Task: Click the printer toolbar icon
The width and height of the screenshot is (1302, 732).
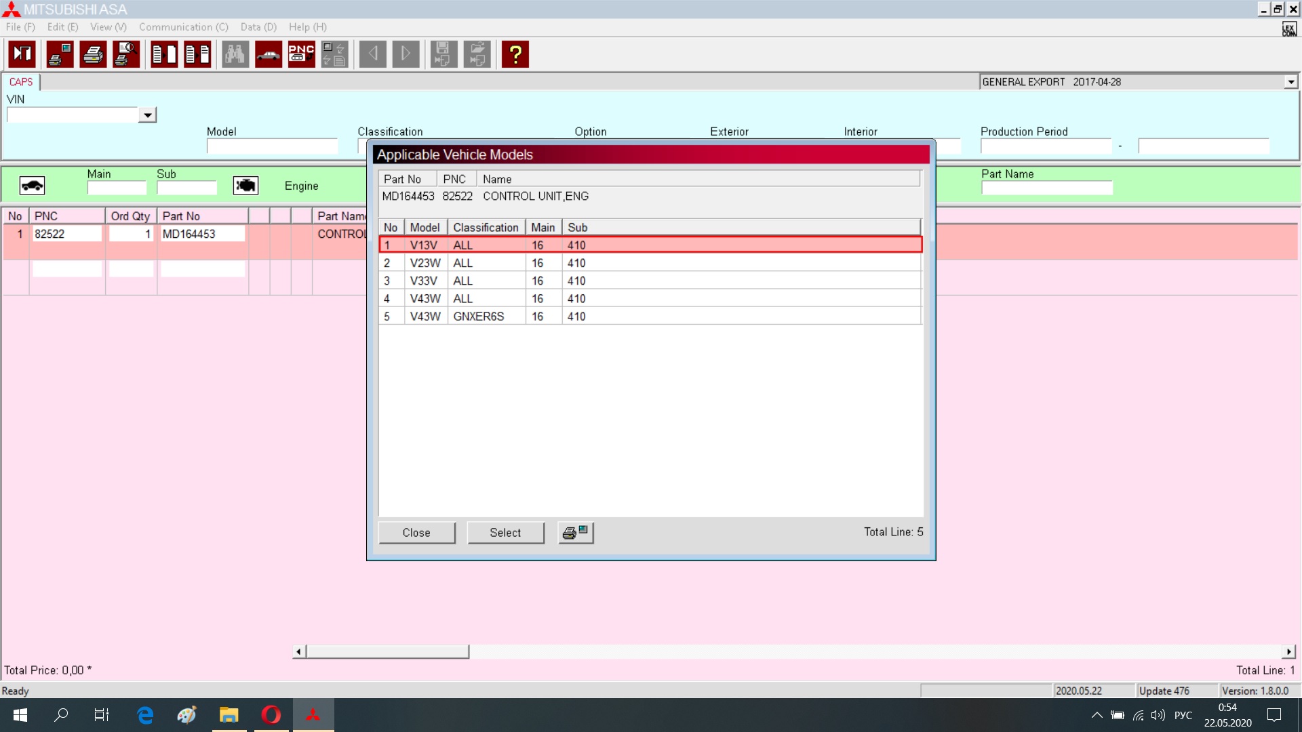Action: (x=93, y=54)
